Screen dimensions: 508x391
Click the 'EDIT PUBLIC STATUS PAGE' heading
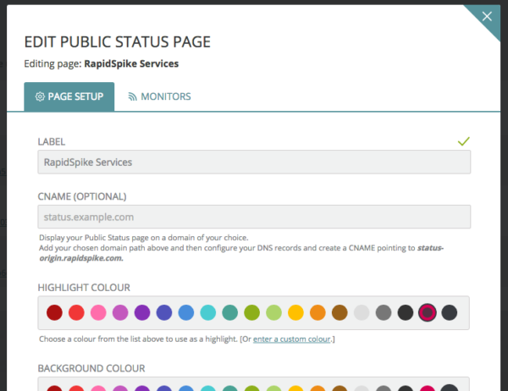118,42
